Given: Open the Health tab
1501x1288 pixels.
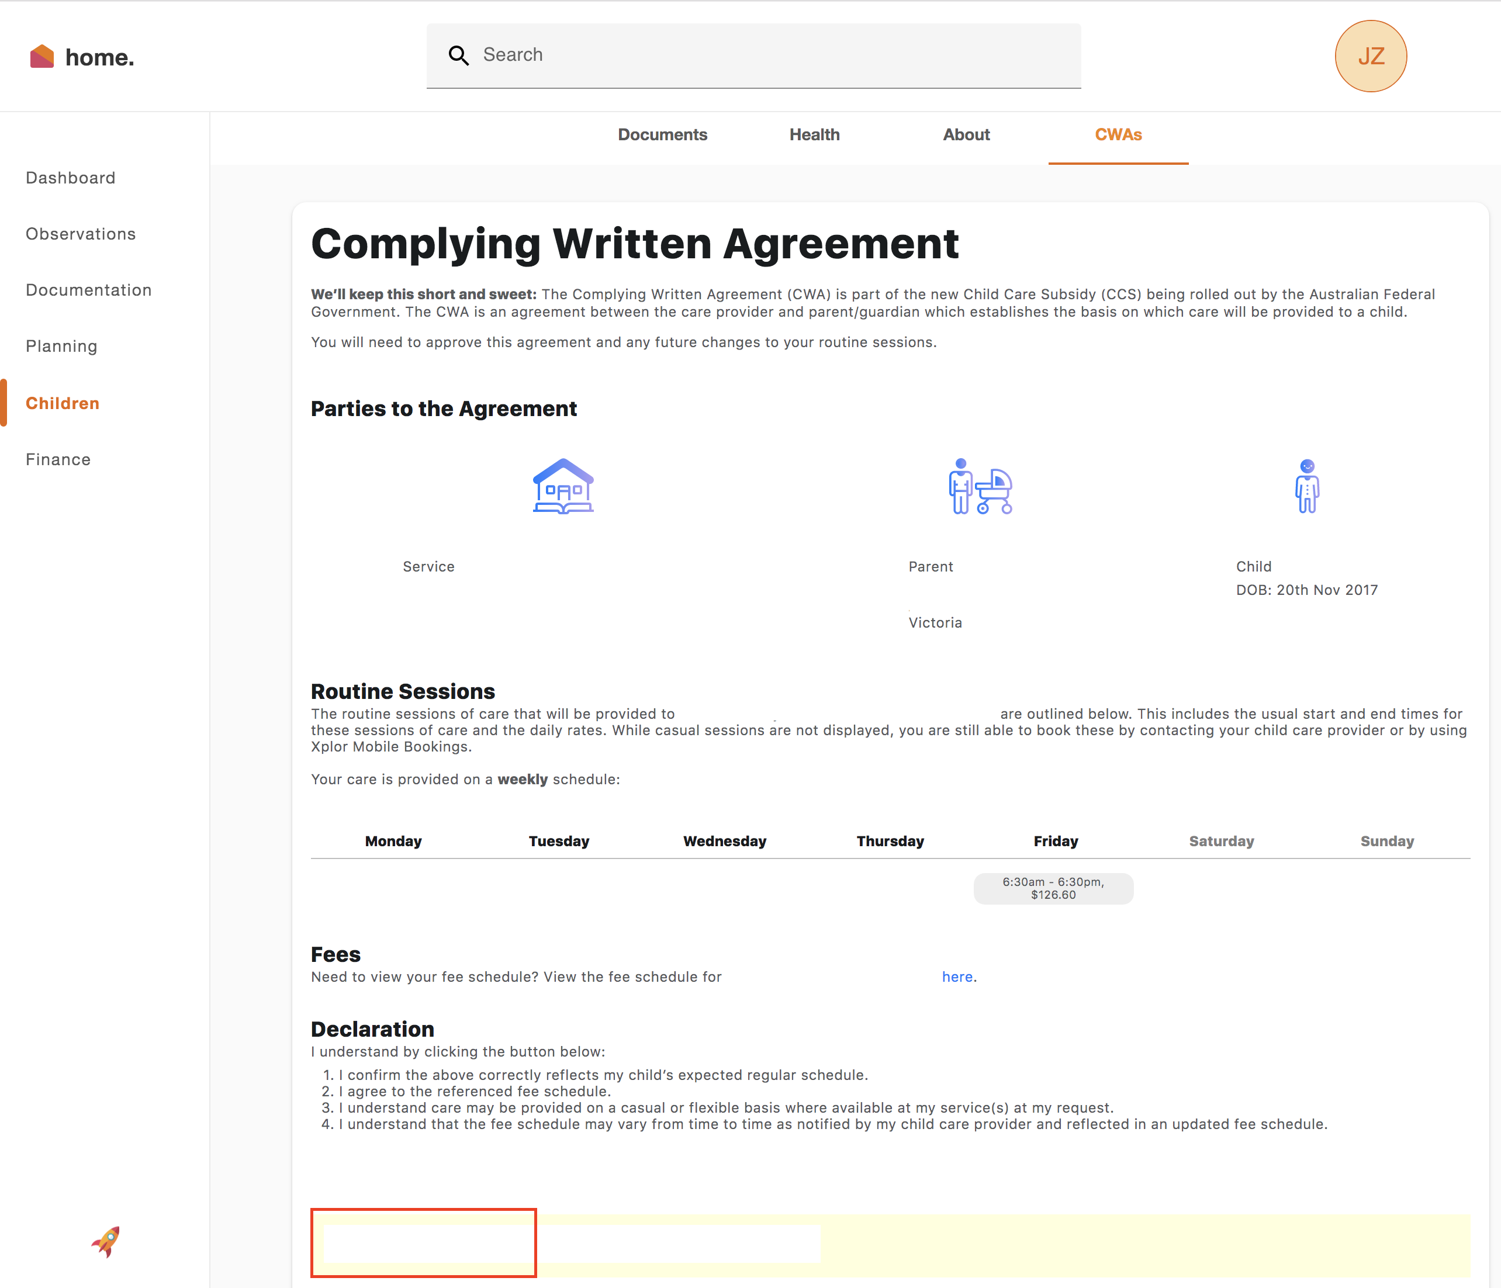Looking at the screenshot, I should pos(814,135).
